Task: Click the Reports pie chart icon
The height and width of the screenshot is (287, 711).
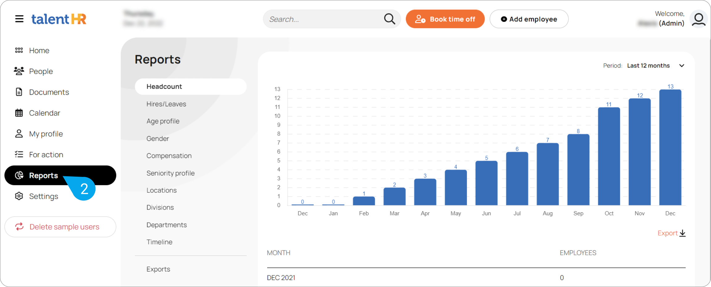Action: [x=19, y=175]
